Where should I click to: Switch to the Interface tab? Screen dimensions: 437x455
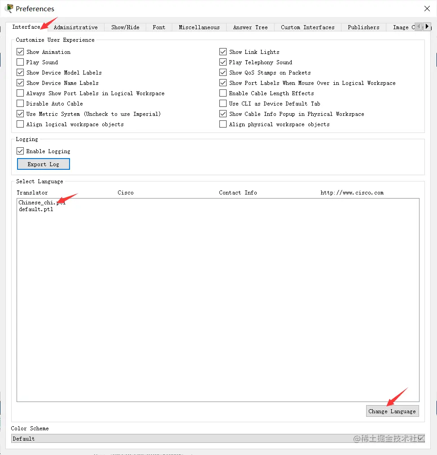(26, 27)
